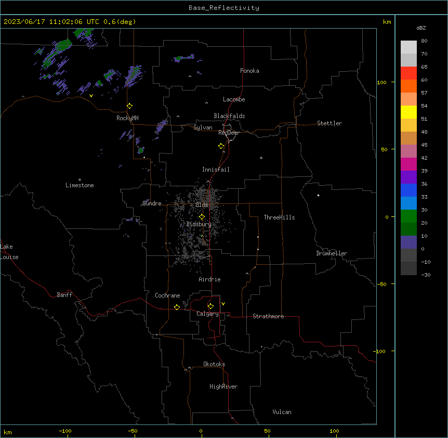Click the Didsbury town label
This screenshot has width=448, height=438.
point(199,224)
